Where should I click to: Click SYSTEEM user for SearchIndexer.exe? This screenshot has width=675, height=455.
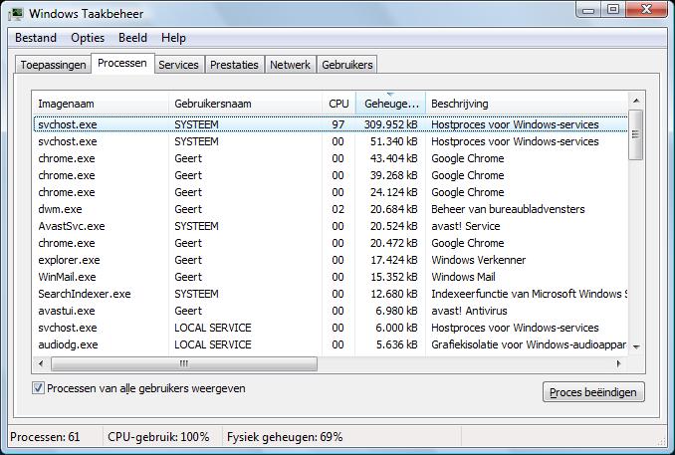click(x=196, y=294)
